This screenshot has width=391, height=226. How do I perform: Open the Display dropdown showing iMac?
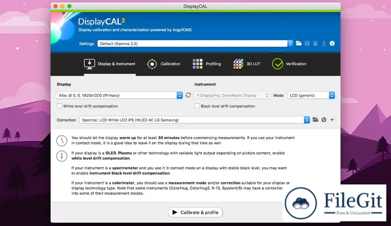point(119,95)
